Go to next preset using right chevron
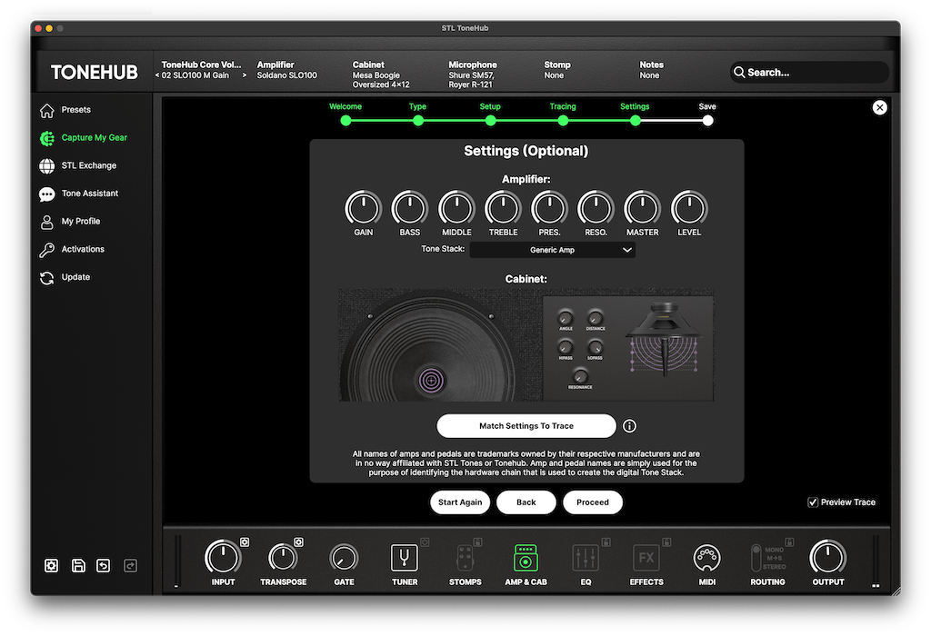The height and width of the screenshot is (636, 931). coord(244,75)
